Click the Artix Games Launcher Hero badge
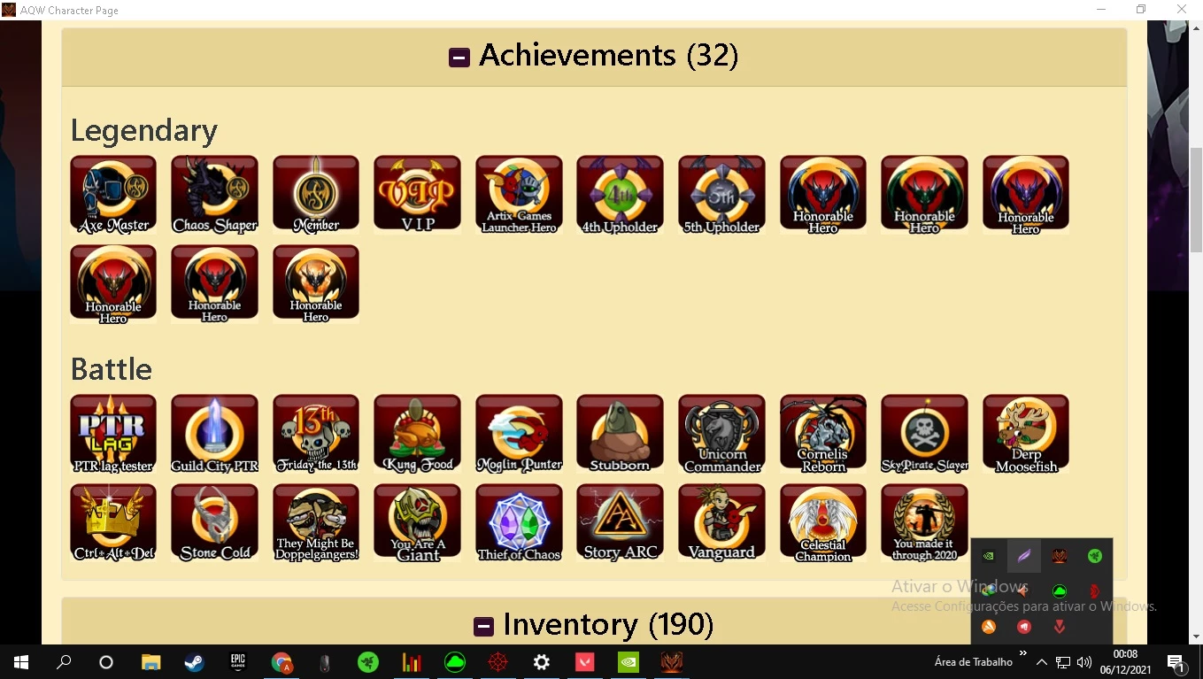The image size is (1203, 679). (x=519, y=194)
